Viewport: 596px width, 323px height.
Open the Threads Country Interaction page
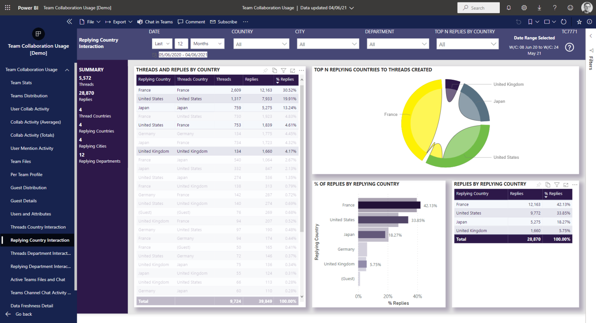point(38,227)
